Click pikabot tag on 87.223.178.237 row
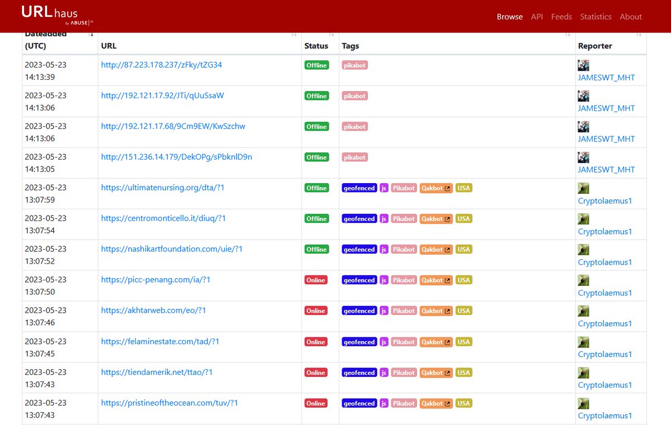 coord(355,65)
